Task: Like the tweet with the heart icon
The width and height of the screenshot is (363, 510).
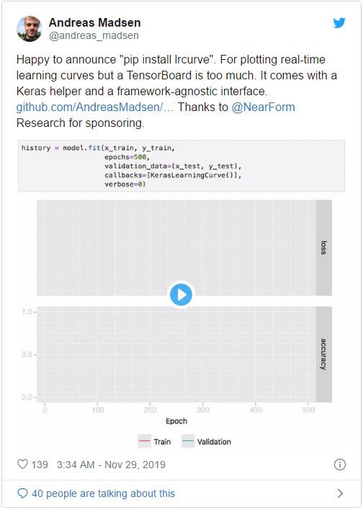Action: pos(22,464)
